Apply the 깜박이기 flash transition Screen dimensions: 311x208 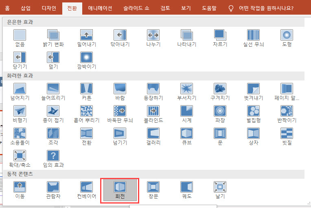pyautogui.click(x=86, y=61)
